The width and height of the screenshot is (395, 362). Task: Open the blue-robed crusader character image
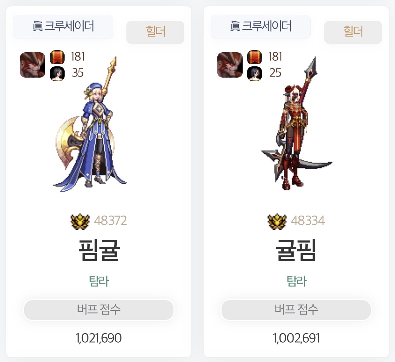90,124
